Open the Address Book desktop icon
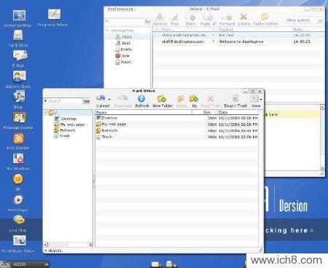The height and width of the screenshot is (268, 328). 18,79
